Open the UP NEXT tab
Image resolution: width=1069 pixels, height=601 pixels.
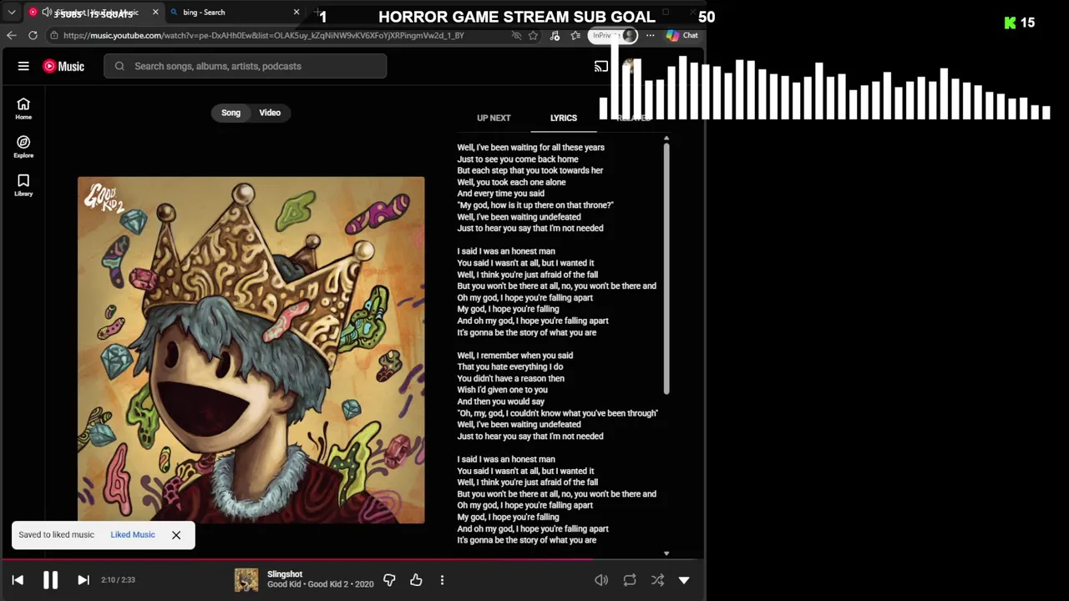(x=494, y=118)
